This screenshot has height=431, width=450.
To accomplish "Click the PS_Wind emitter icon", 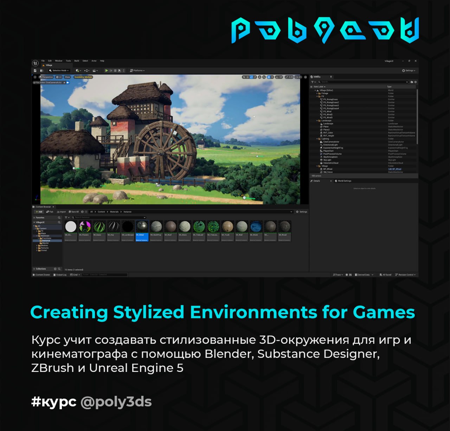I will pos(321,112).
